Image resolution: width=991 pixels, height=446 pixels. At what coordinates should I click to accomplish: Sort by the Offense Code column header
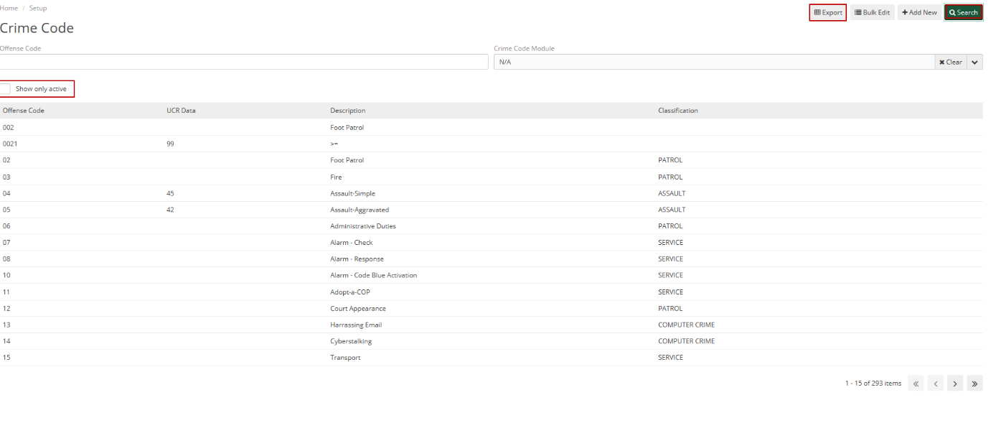(24, 110)
